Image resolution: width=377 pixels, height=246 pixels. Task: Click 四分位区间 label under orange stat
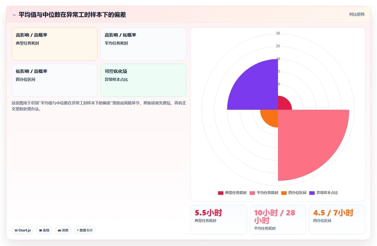click(x=322, y=221)
